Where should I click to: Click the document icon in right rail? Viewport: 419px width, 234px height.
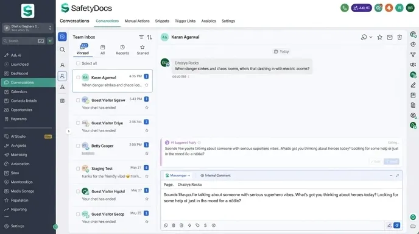click(x=413, y=105)
